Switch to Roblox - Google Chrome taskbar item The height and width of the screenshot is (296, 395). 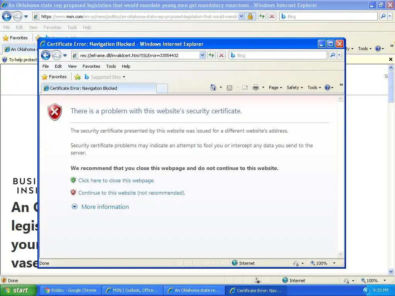click(71, 290)
